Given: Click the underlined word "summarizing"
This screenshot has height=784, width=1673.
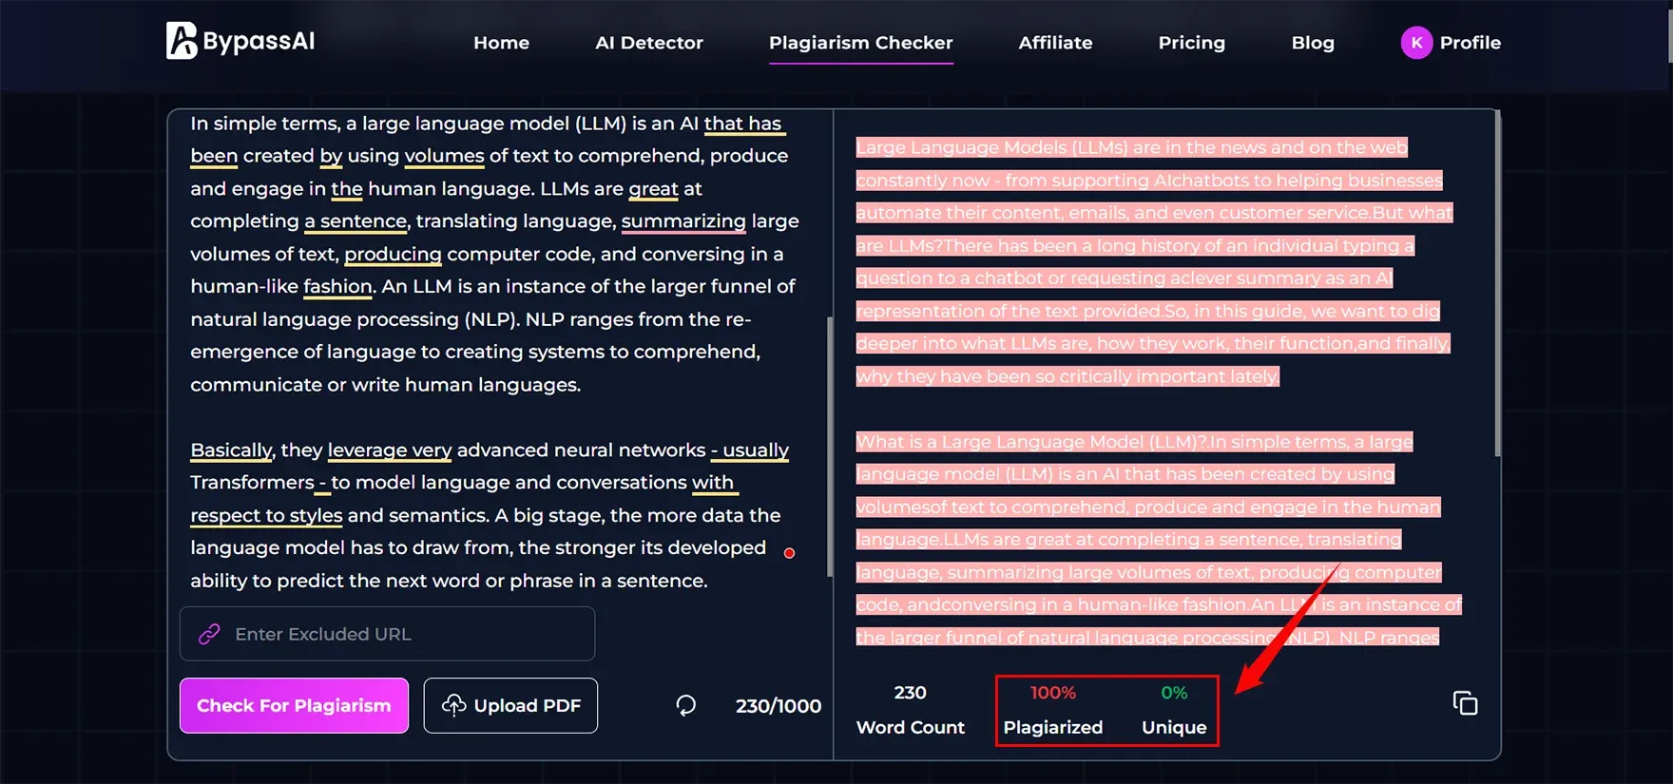Looking at the screenshot, I should pyautogui.click(x=683, y=221).
